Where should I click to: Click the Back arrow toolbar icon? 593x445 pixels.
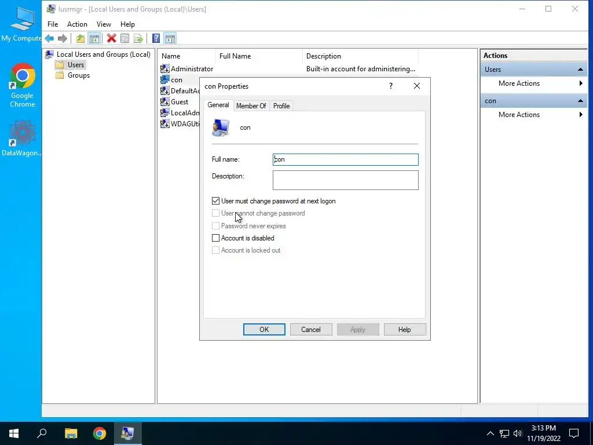(x=49, y=38)
